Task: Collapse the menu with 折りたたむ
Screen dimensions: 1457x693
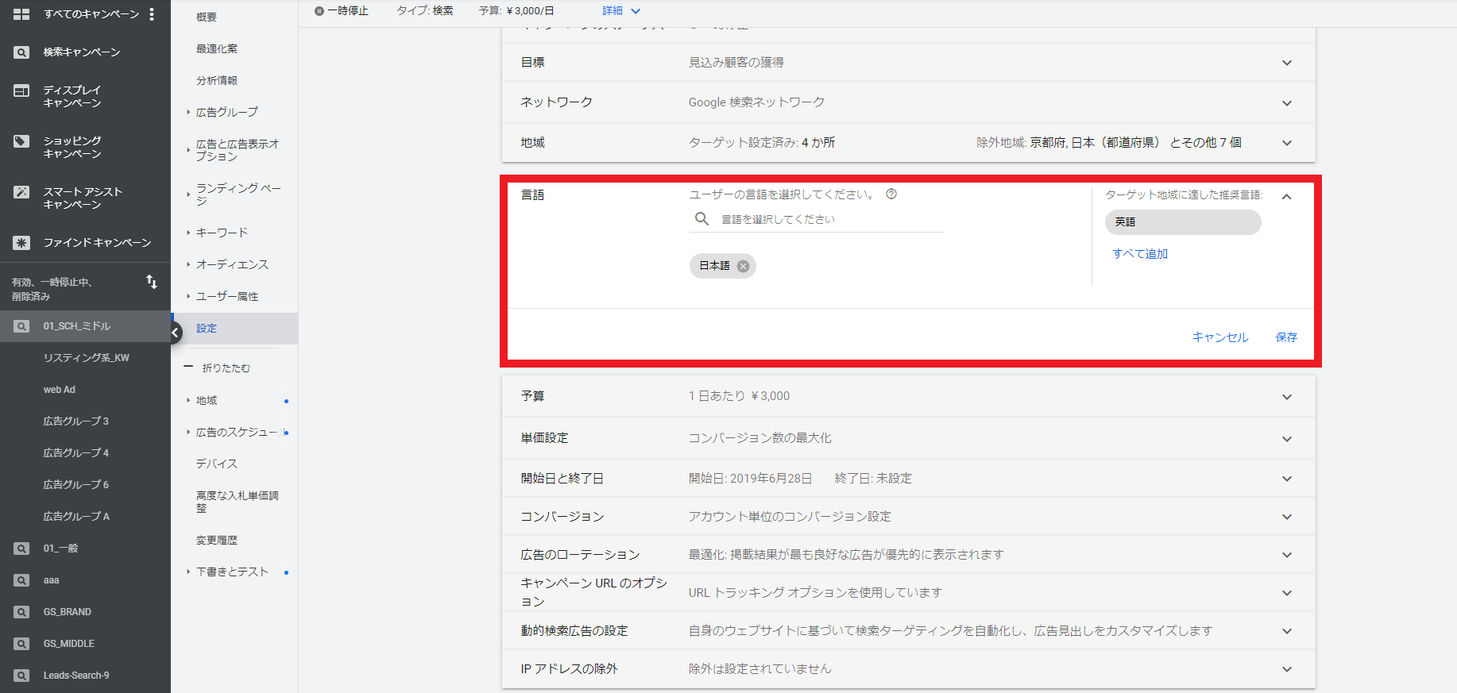Action: click(218, 368)
